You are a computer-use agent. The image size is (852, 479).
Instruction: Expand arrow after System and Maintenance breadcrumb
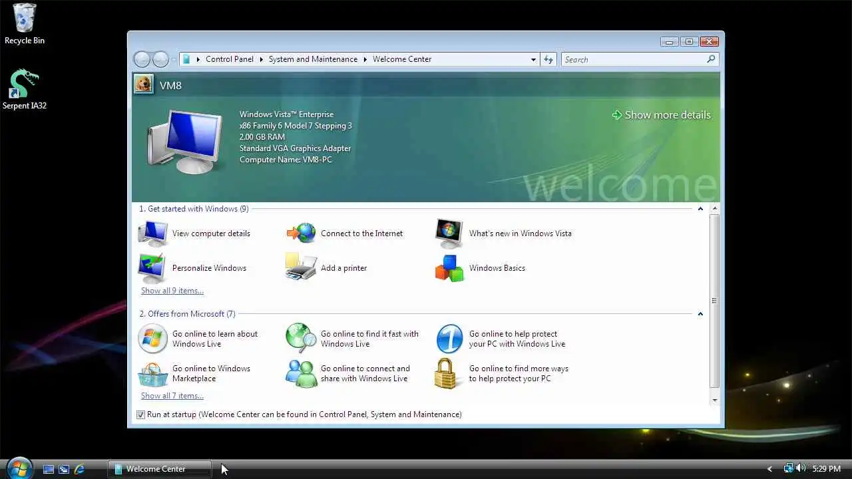pos(365,59)
